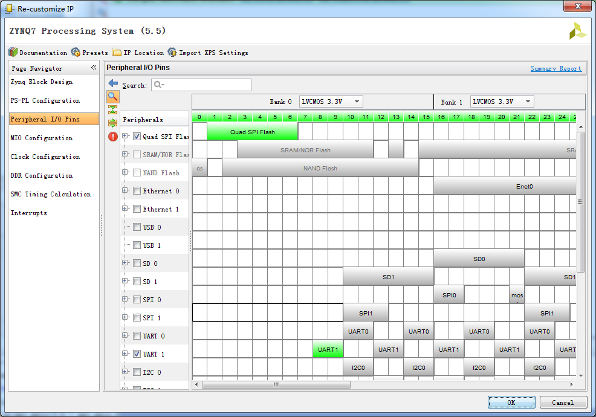The image size is (596, 417).
Task: Enable the SPI 1 checkbox
Action: pyautogui.click(x=137, y=318)
